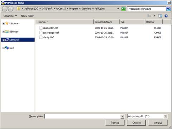Click the clarity.8bf file icon
This screenshot has width=172, height=129.
tap(41, 37)
